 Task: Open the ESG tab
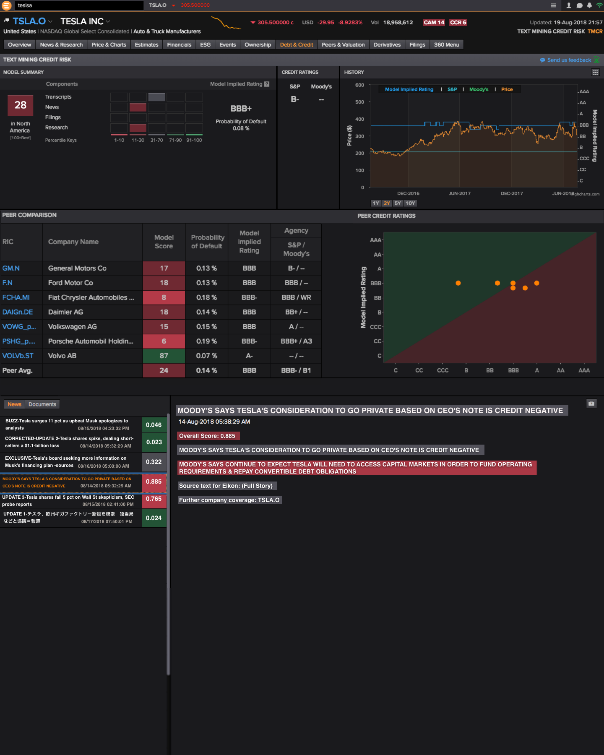pos(205,45)
